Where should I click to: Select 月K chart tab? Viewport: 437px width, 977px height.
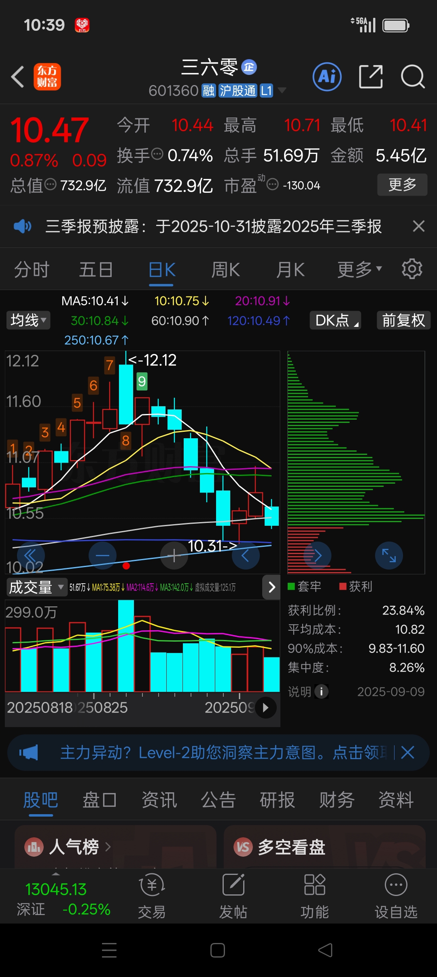[x=291, y=269]
